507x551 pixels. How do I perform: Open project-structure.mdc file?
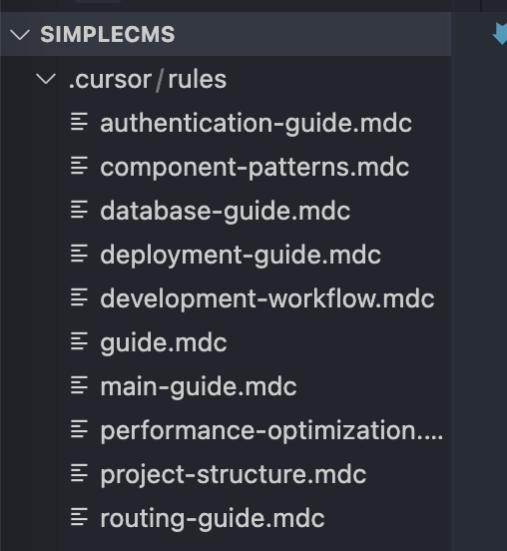tap(234, 475)
